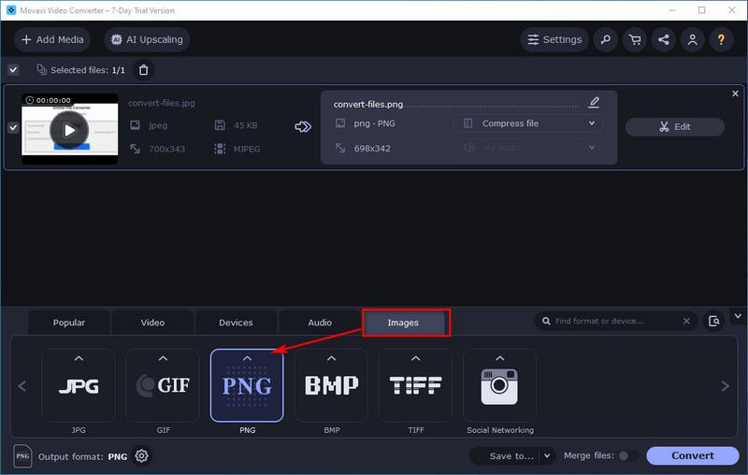Click the Save to… button

click(x=511, y=456)
